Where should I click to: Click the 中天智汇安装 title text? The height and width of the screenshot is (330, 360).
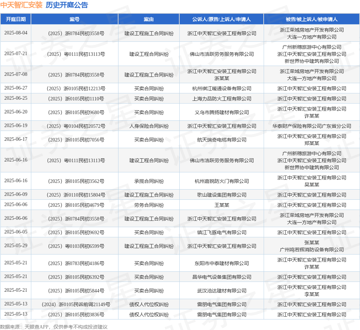point(21,5)
